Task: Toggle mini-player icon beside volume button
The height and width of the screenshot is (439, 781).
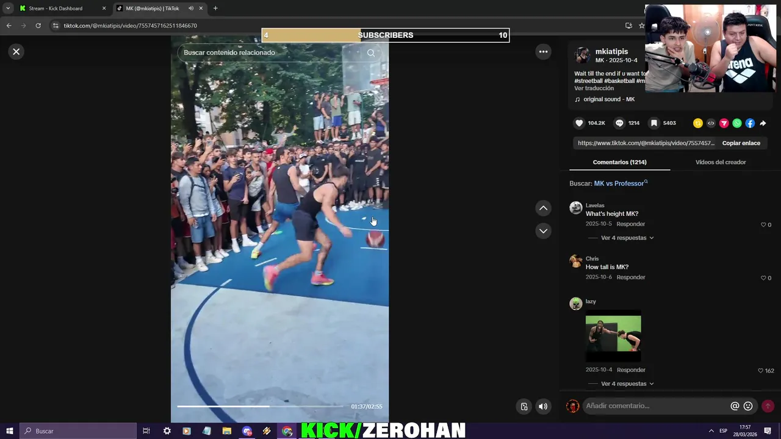Action: point(524,407)
